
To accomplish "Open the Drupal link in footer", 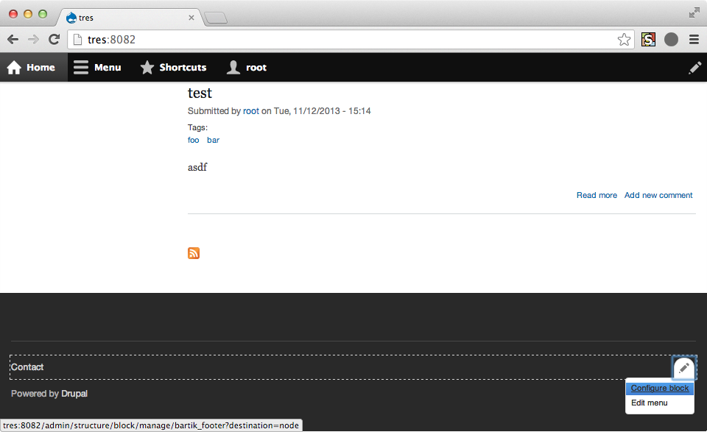I will click(74, 394).
